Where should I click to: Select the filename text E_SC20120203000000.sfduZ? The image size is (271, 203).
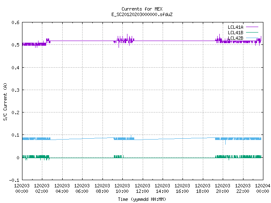pos(142,14)
